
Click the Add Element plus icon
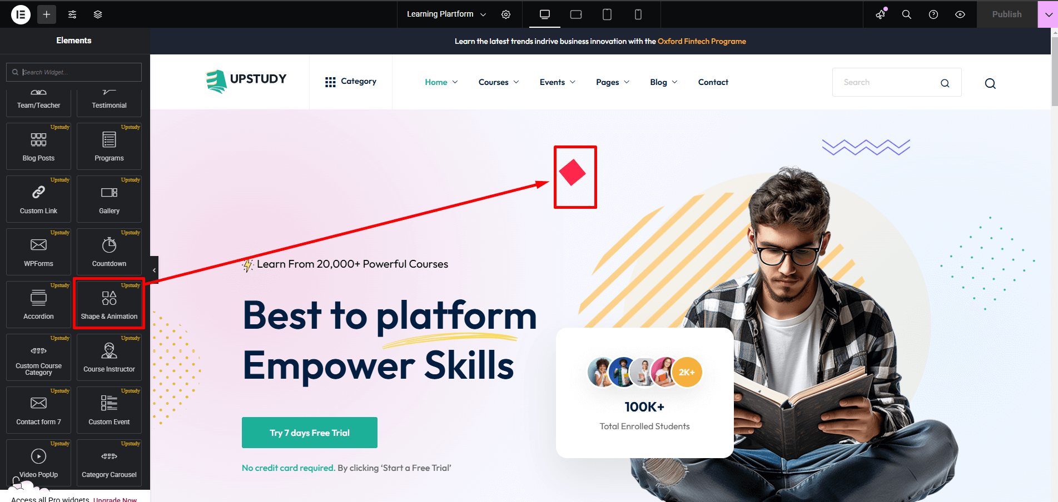[x=47, y=14]
